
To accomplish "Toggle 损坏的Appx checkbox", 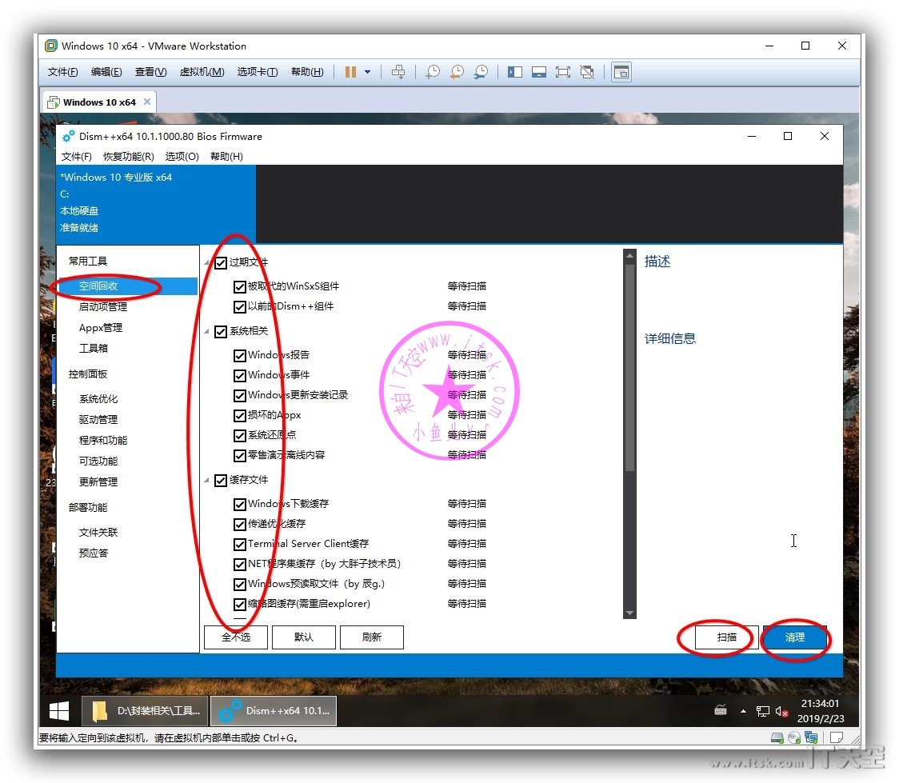I will point(240,416).
